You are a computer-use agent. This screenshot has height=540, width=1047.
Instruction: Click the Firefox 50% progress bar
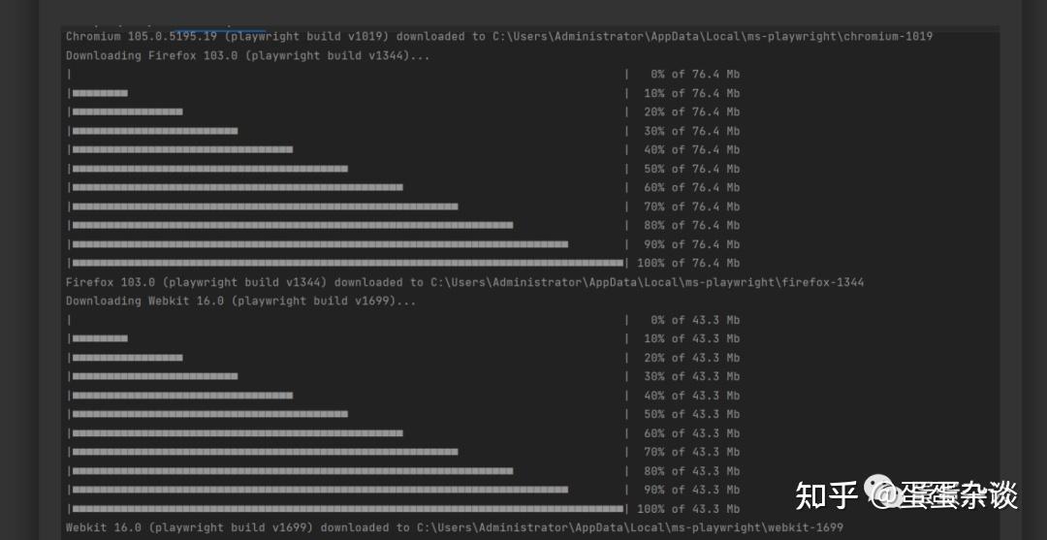coord(209,169)
